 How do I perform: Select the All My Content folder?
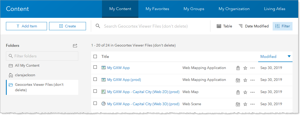pos(24,66)
